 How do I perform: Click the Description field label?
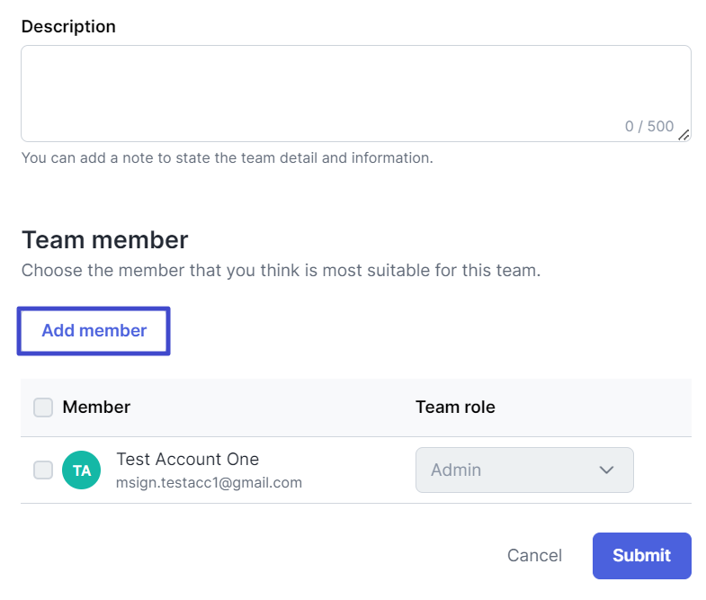pos(68,27)
